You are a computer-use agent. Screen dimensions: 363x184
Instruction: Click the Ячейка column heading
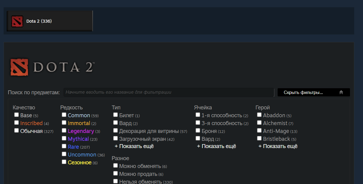coord(203,108)
